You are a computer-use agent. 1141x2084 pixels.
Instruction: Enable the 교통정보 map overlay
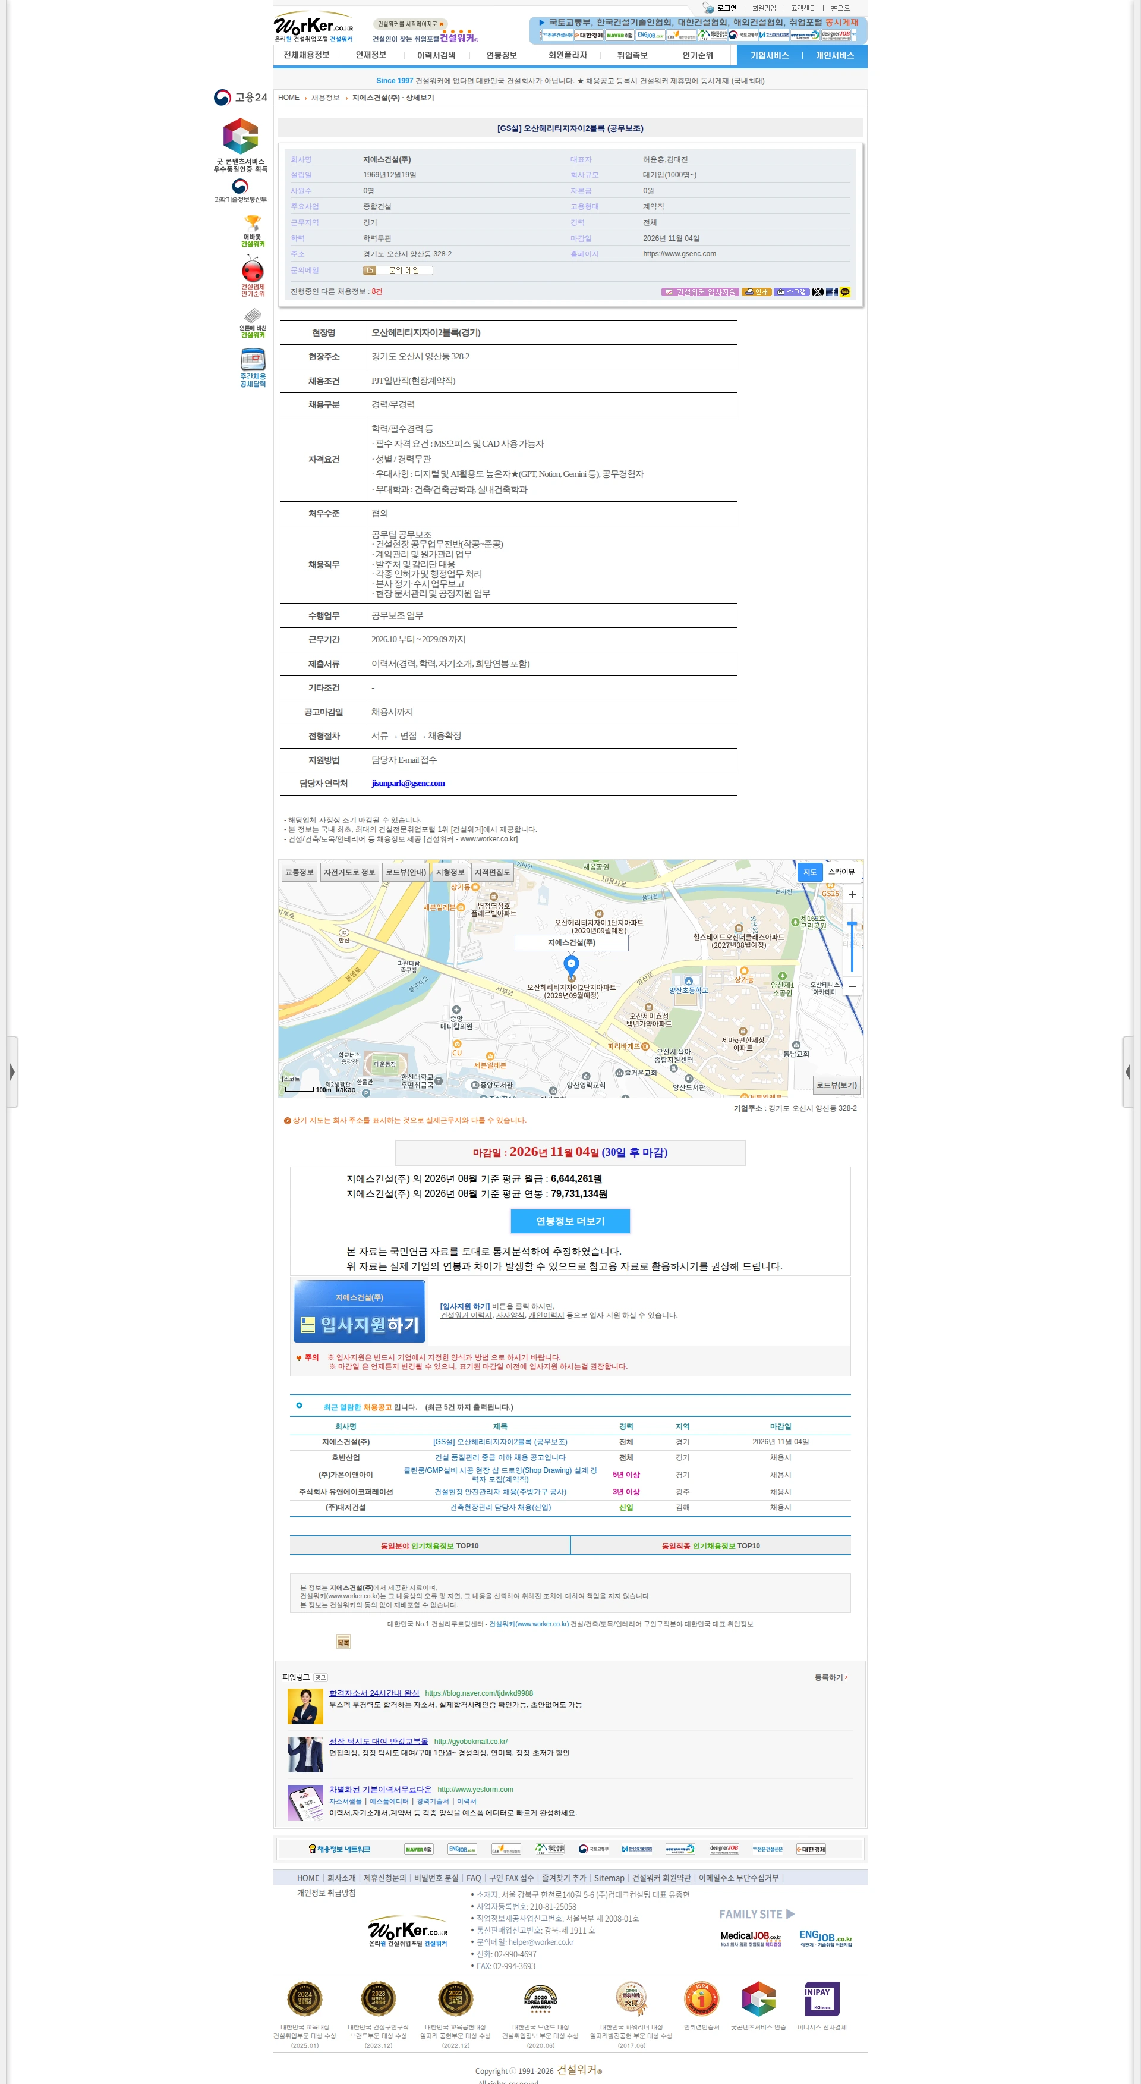[x=298, y=873]
